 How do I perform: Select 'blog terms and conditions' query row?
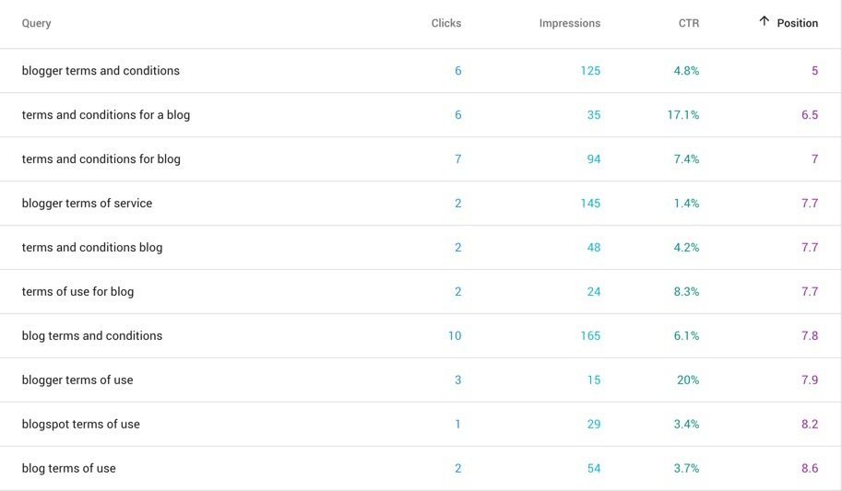coord(421,335)
